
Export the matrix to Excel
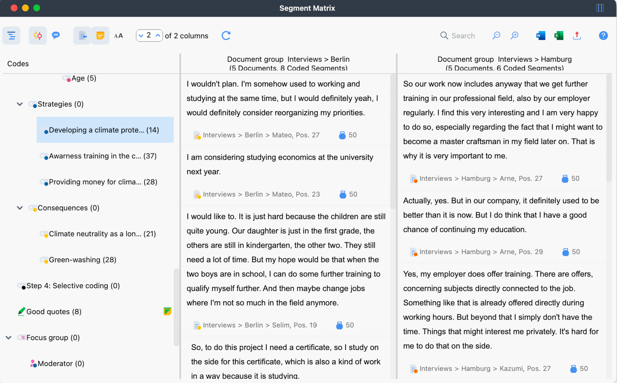point(559,35)
